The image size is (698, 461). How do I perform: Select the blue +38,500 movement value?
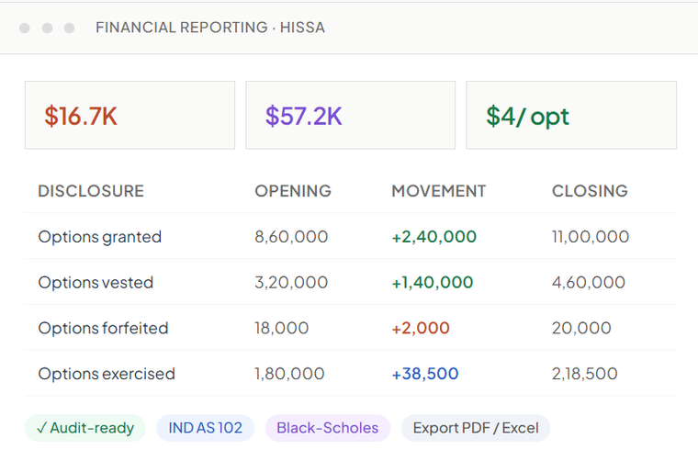click(x=425, y=374)
